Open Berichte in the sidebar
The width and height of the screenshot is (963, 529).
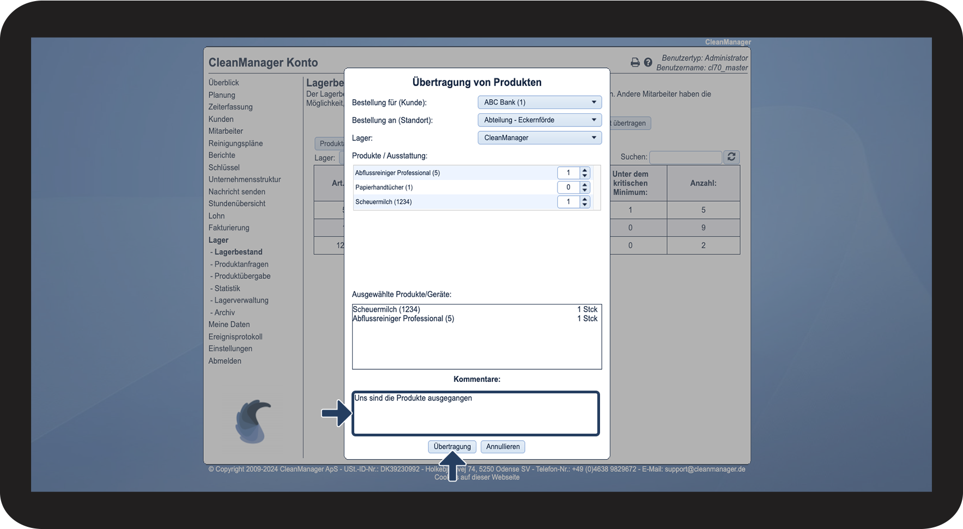click(222, 155)
